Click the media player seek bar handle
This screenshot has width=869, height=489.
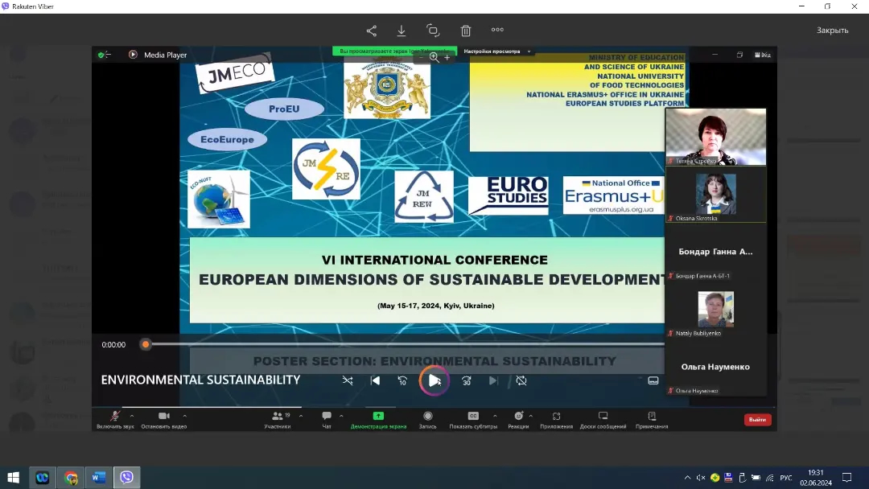click(x=146, y=344)
